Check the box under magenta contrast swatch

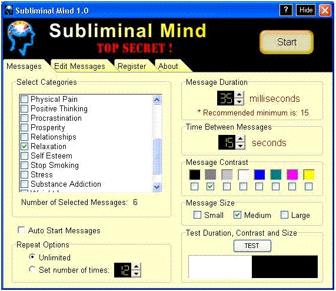(x=292, y=186)
